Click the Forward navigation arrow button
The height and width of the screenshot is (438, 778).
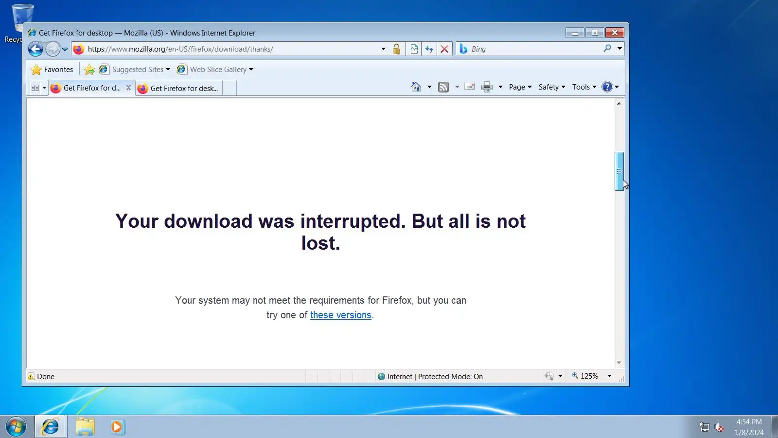coord(53,49)
